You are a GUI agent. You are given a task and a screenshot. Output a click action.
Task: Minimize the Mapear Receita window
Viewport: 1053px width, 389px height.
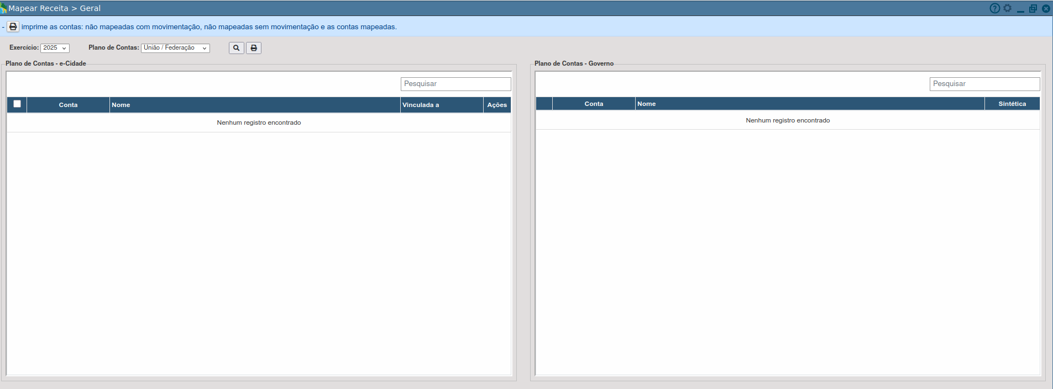point(1020,9)
